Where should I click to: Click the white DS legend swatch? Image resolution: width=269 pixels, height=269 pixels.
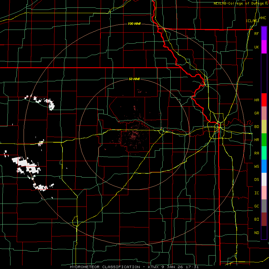[264, 179]
